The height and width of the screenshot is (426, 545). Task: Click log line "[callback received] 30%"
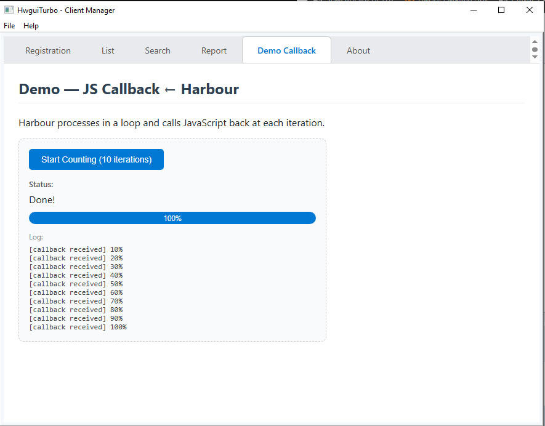[x=76, y=267]
